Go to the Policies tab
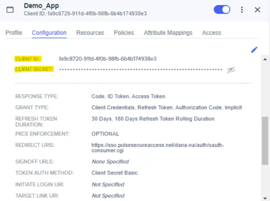The height and width of the screenshot is (201, 270). pos(124,33)
